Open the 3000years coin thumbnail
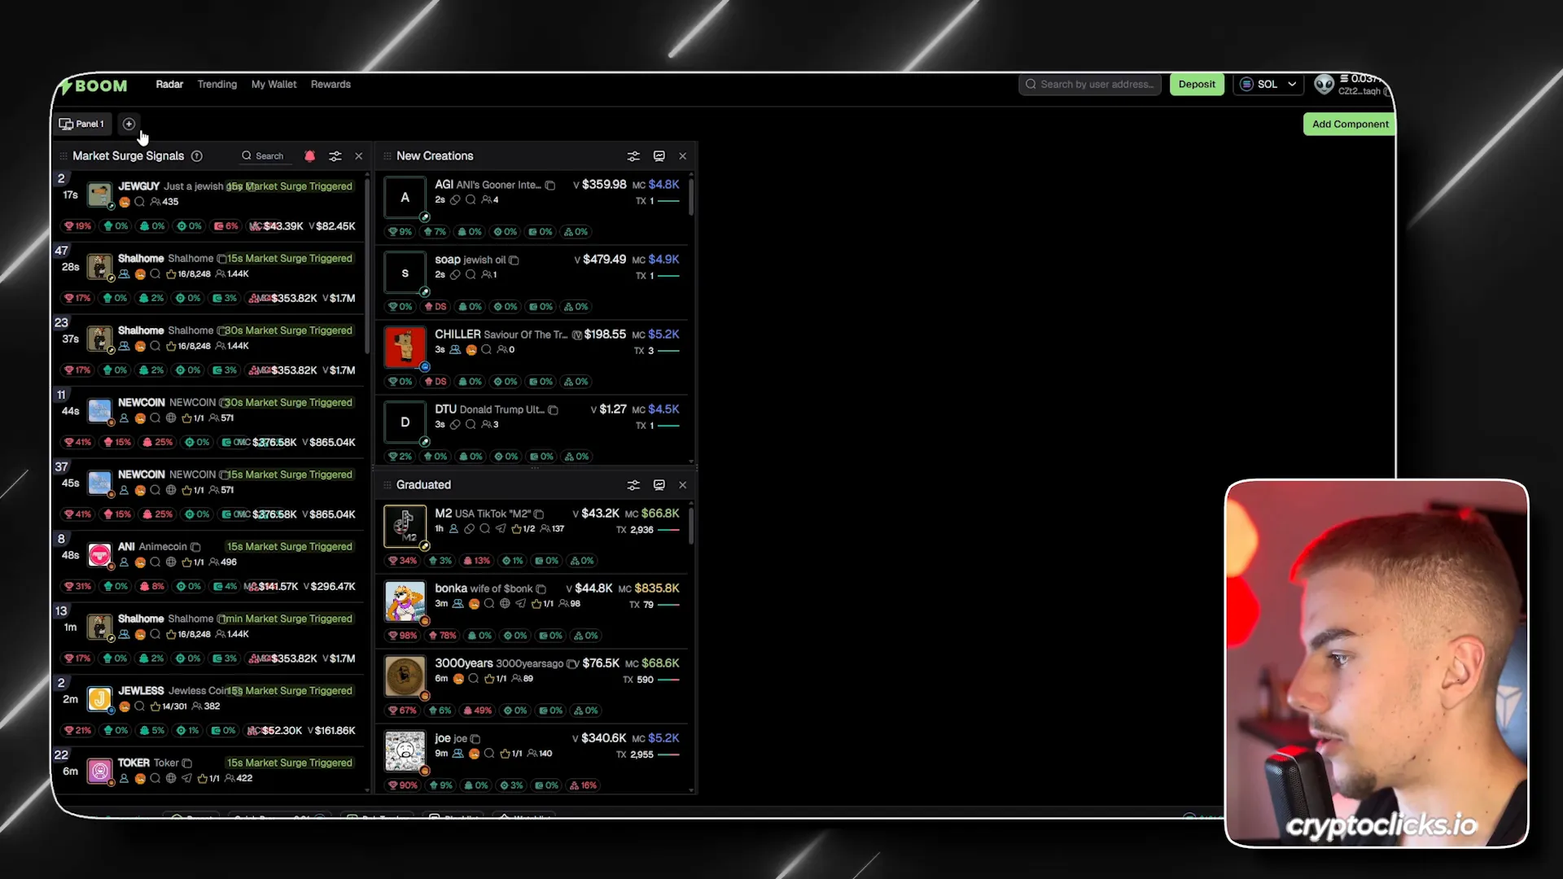This screenshot has height=879, width=1563. (405, 676)
